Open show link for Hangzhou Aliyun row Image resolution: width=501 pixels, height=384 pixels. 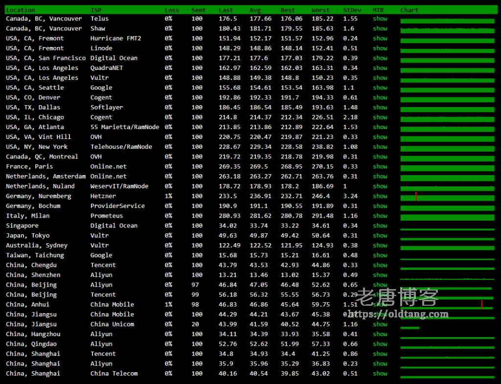(380, 334)
